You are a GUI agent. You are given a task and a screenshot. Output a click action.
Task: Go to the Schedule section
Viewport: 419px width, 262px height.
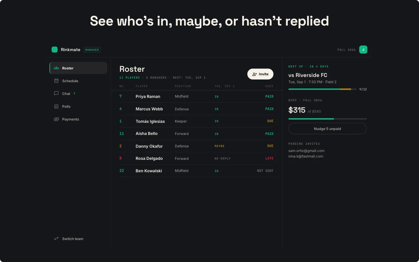(x=78, y=81)
